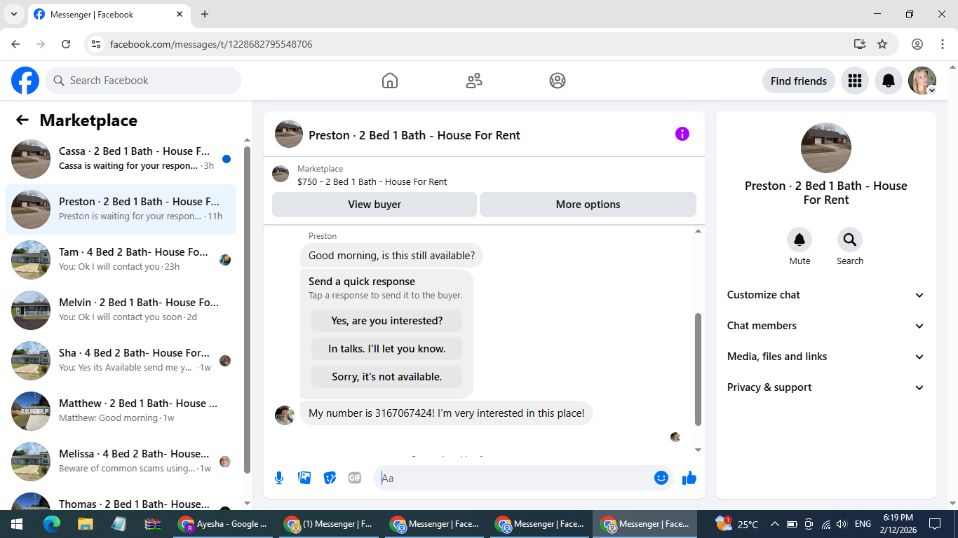Screen dimensions: 958x538
Task: Open the emoji picker icon
Action: 661,478
